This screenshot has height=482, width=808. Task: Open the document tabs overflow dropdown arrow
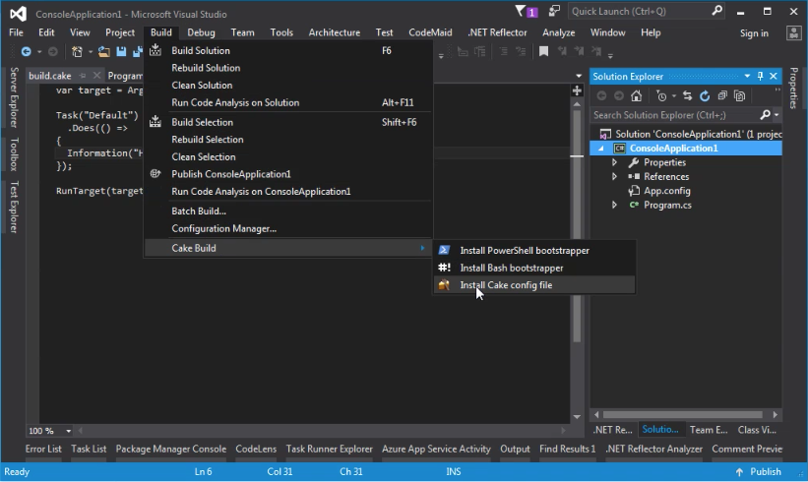tap(579, 76)
